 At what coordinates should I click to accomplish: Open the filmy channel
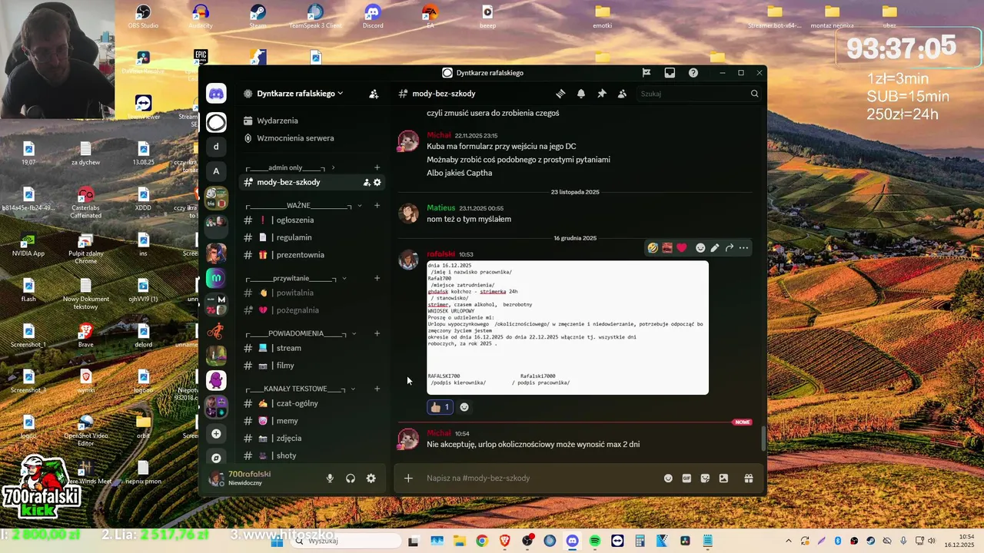point(312,366)
